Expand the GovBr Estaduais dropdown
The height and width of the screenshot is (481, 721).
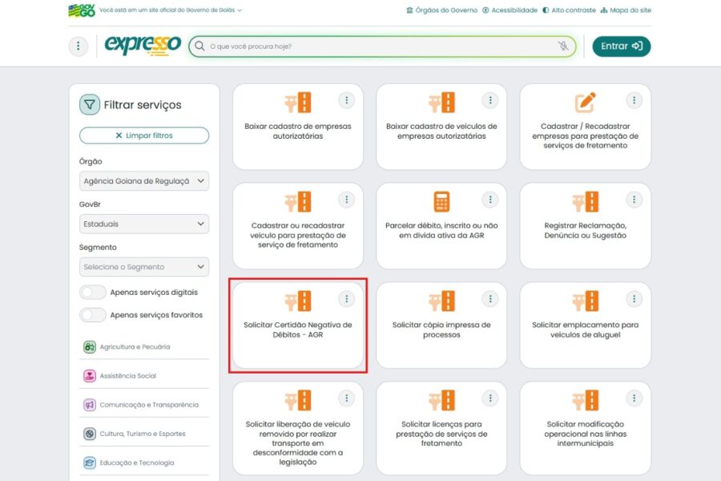pyautogui.click(x=143, y=224)
